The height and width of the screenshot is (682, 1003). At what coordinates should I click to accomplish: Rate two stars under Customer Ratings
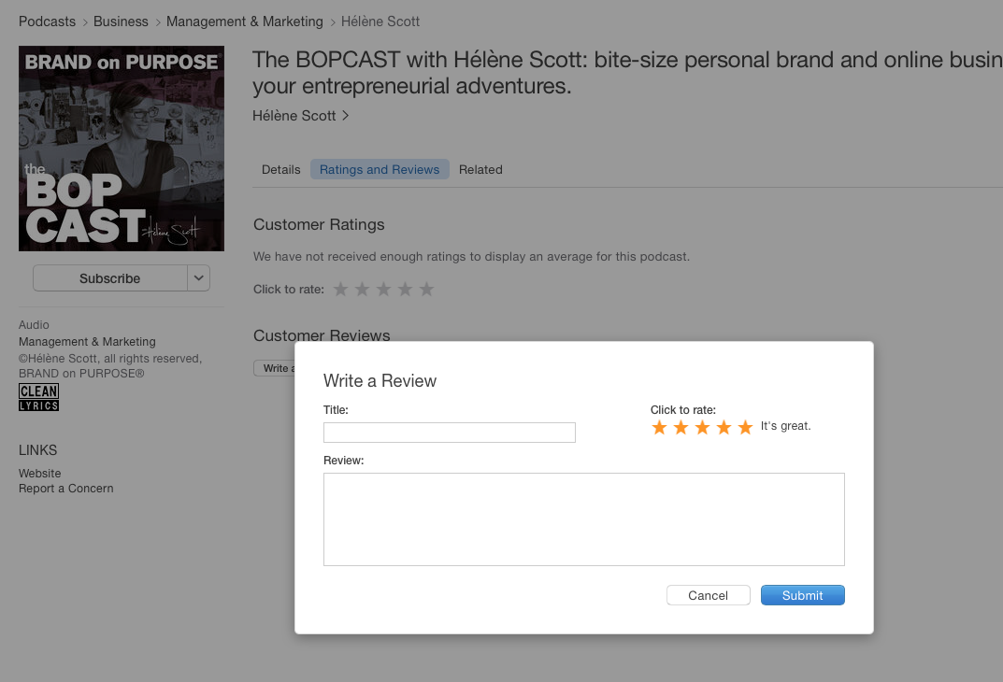(362, 289)
